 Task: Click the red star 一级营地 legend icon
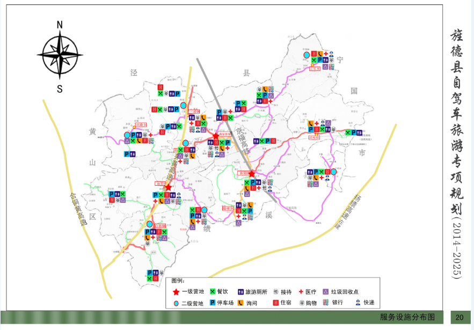point(176,292)
